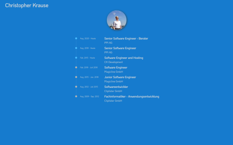The width and height of the screenshot is (233, 145).
Task: Click the CK Development company label
Action: tap(113, 62)
